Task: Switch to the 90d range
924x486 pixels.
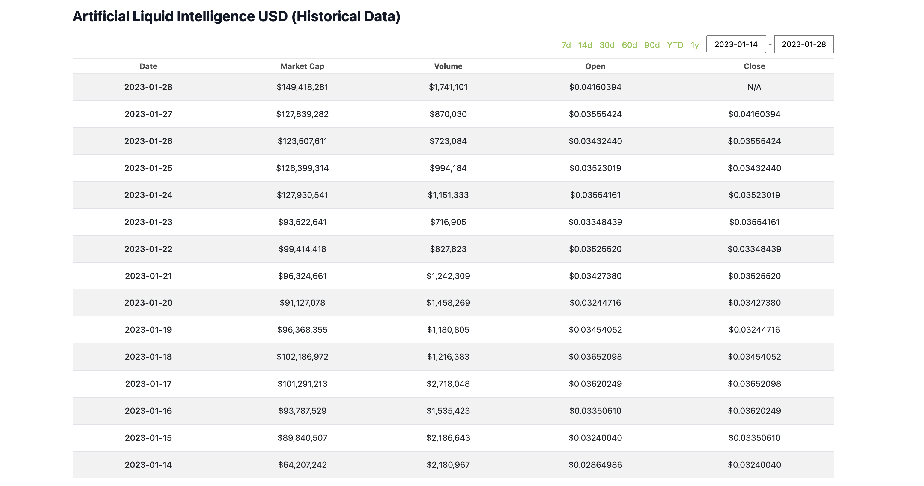Action: 652,45
